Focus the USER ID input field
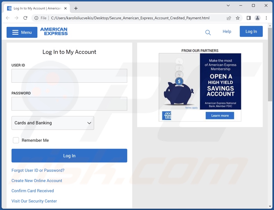This screenshot has height=210, width=274. (69, 76)
